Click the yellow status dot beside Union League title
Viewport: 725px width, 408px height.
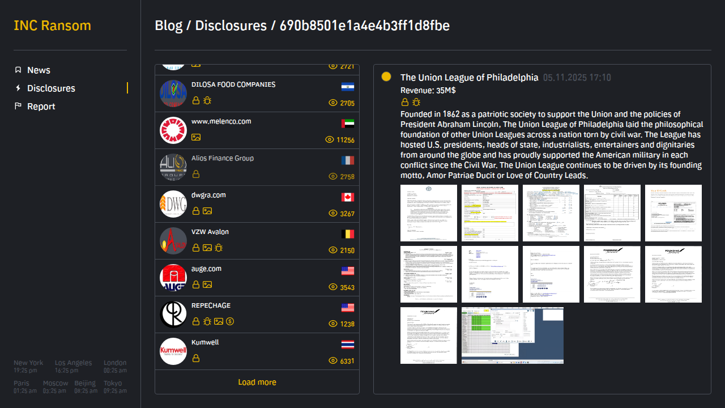[386, 77]
